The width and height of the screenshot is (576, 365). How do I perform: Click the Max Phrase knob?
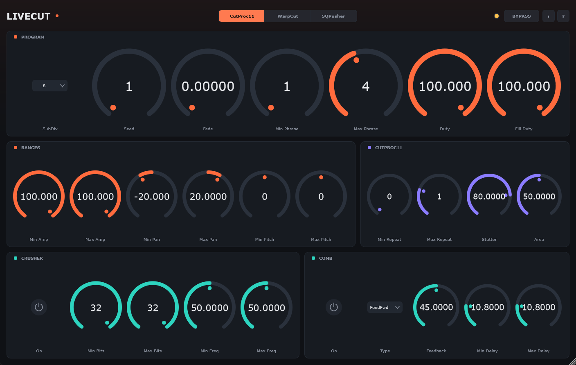(366, 86)
